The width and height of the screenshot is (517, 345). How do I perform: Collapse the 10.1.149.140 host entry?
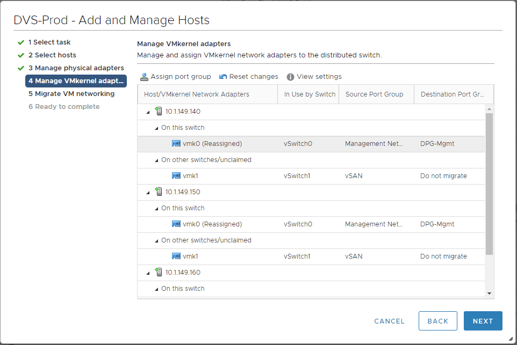point(148,111)
